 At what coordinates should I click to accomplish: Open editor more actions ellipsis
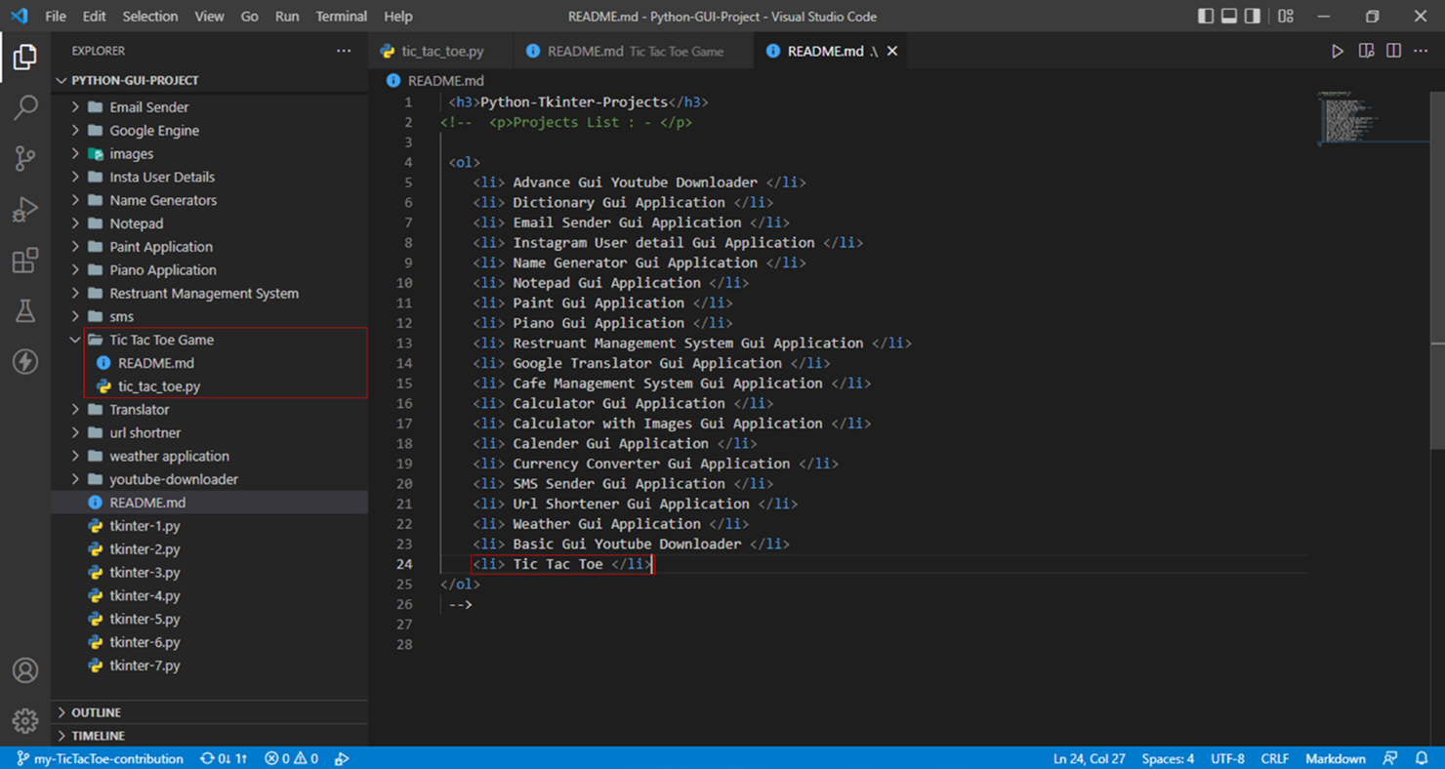point(1421,51)
